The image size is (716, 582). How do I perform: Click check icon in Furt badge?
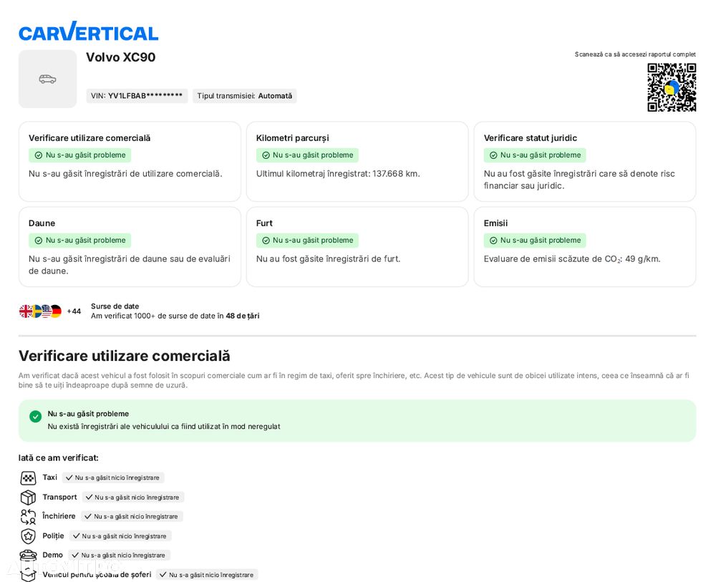[266, 241]
